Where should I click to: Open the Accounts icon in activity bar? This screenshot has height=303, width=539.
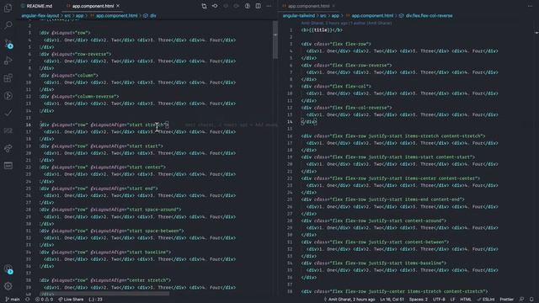tap(8, 268)
